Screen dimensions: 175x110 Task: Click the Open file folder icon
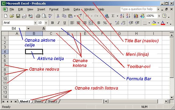[12, 16]
